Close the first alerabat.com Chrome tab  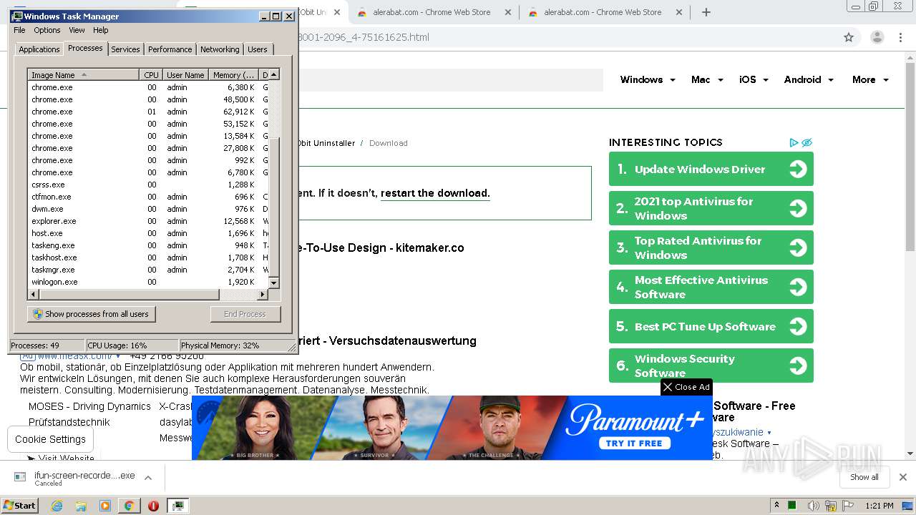pyautogui.click(x=508, y=12)
